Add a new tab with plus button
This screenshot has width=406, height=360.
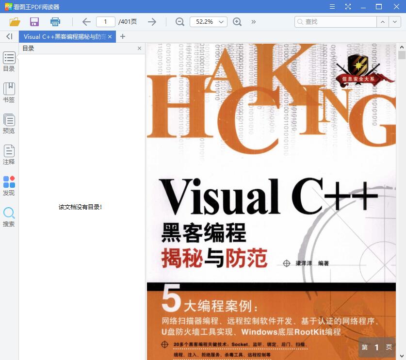coord(123,36)
